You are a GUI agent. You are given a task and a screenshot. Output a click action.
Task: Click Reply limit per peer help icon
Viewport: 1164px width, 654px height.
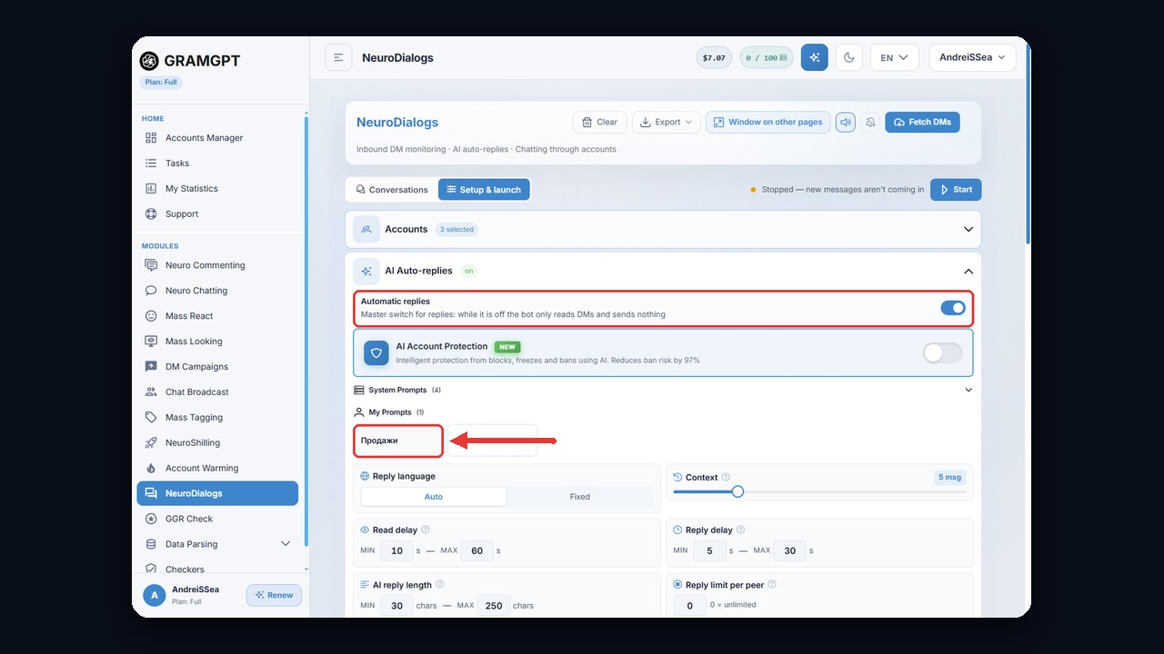pos(772,584)
